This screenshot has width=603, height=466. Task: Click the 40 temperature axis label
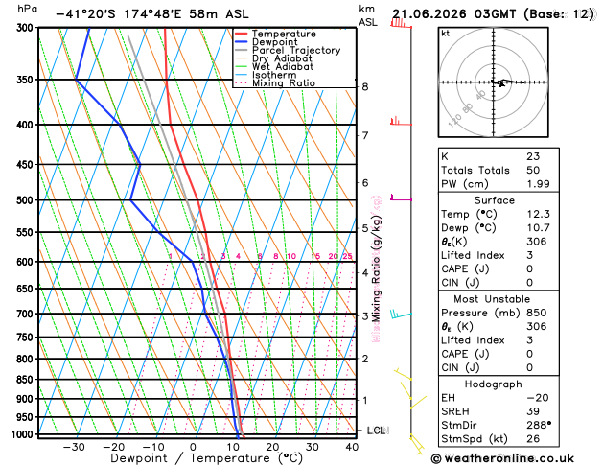352,447
